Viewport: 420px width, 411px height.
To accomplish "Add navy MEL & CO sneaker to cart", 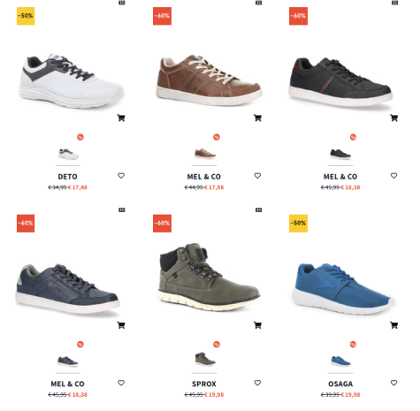I will tap(121, 325).
